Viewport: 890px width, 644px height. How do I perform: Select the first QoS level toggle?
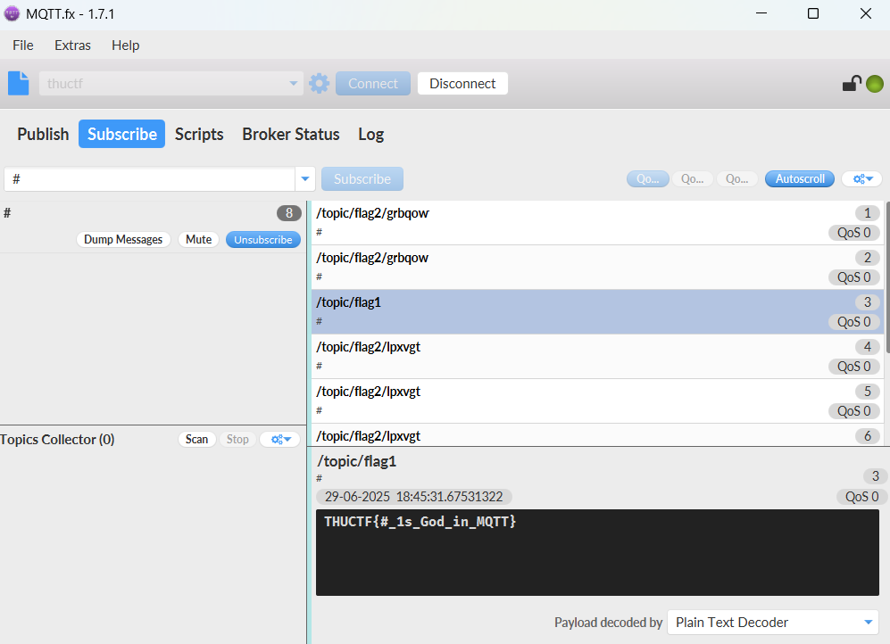pyautogui.click(x=647, y=178)
